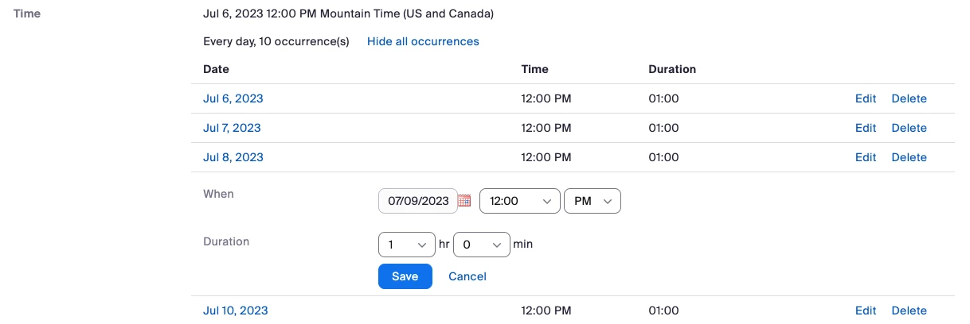Open the Jul 7, 2023 occurrence
This screenshot has height=324, width=970.
coord(232,128)
